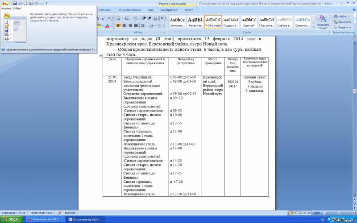Click the Word help question icon
This screenshot has height=223, width=357.
[354, 10]
